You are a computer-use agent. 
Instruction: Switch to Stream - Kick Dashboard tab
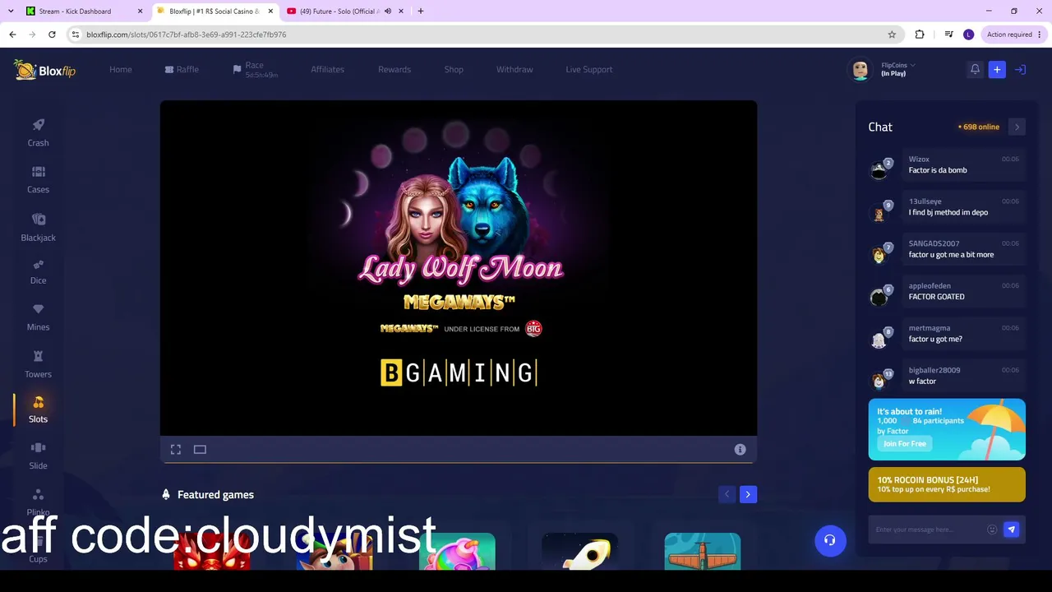(x=85, y=12)
